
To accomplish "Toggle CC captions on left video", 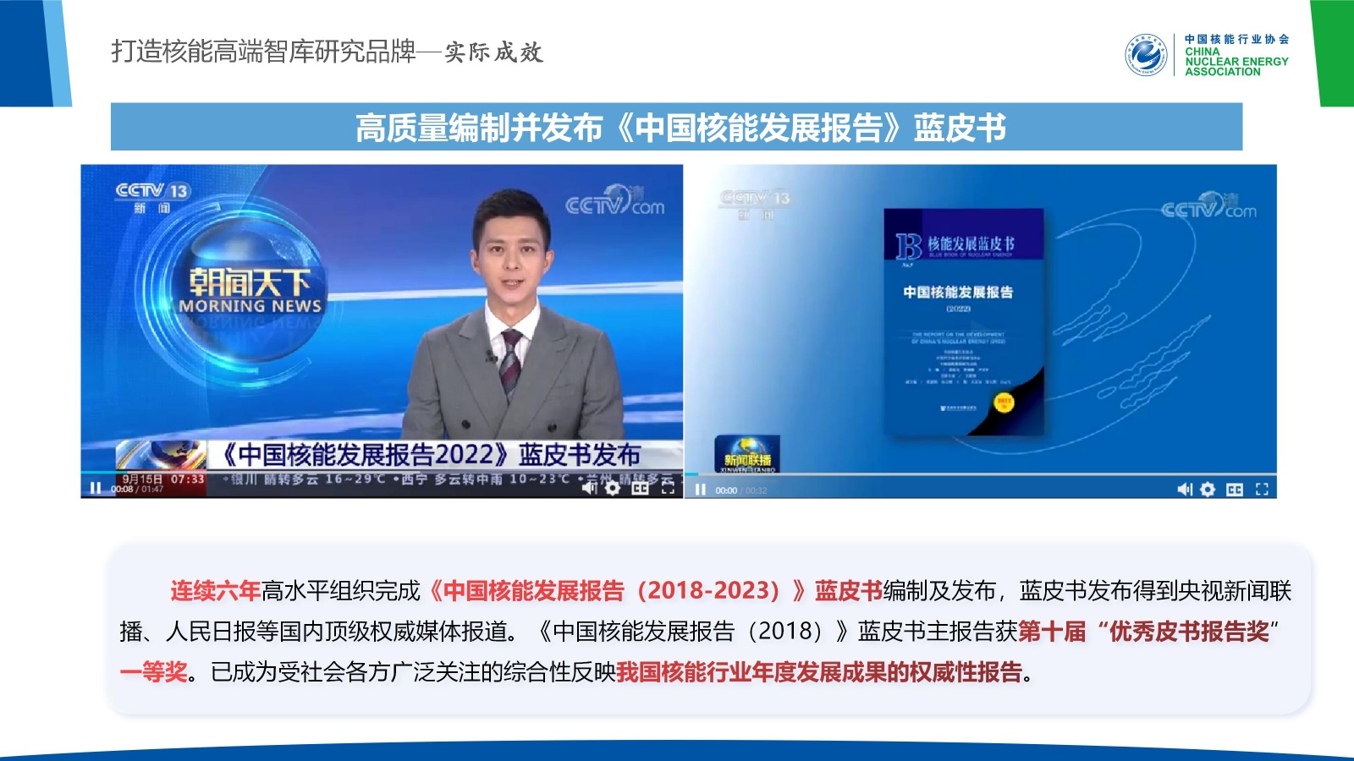I will click(641, 488).
